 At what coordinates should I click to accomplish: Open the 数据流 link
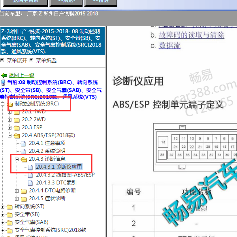tap(169, 46)
